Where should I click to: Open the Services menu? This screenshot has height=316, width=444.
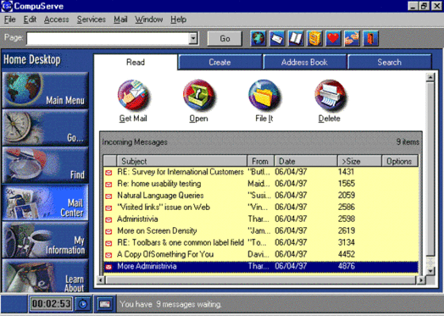[x=91, y=19]
